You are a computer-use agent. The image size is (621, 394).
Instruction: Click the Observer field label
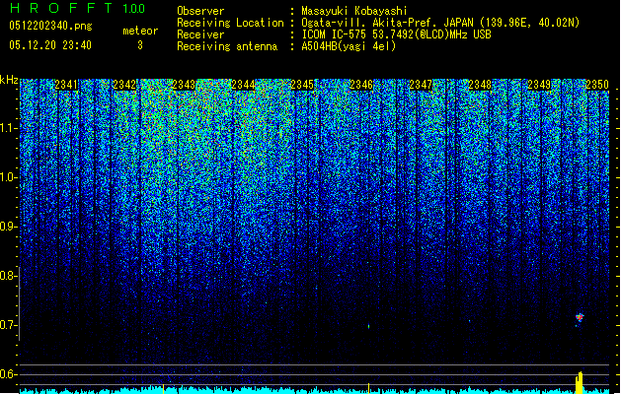click(x=200, y=11)
